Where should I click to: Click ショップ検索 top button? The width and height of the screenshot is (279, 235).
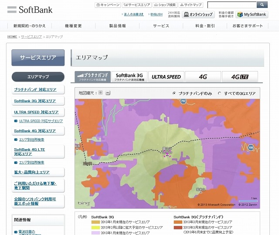coord(165,5)
